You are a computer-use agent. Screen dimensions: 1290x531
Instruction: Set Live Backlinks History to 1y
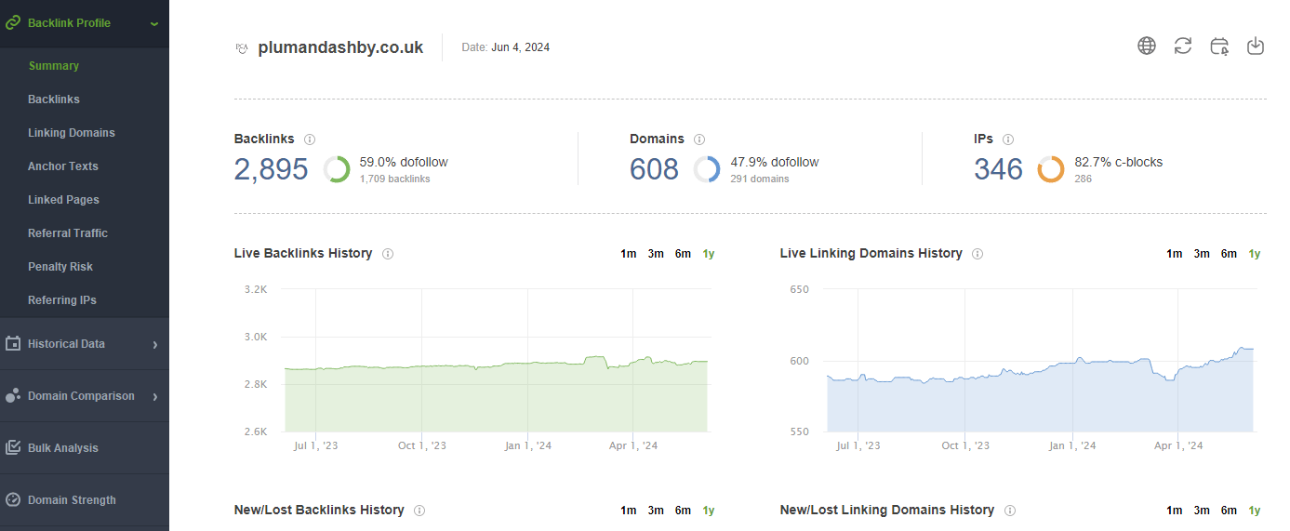(x=709, y=254)
